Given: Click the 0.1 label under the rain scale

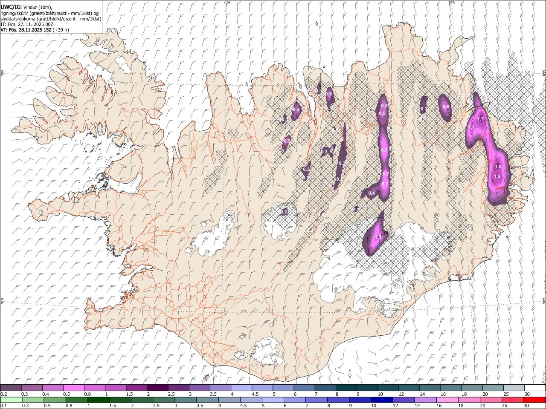Looking at the screenshot, I should coord(3,406).
